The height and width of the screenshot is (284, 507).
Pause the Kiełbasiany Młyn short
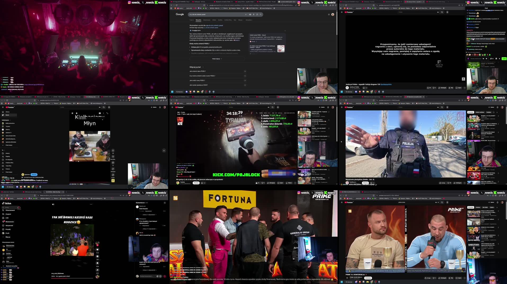tap(72, 113)
